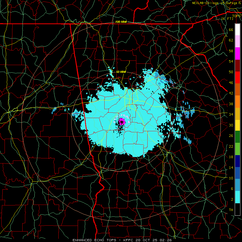Click the cyan 2 kft legend swatch
Screen dimensions: 242x242
[237, 197]
